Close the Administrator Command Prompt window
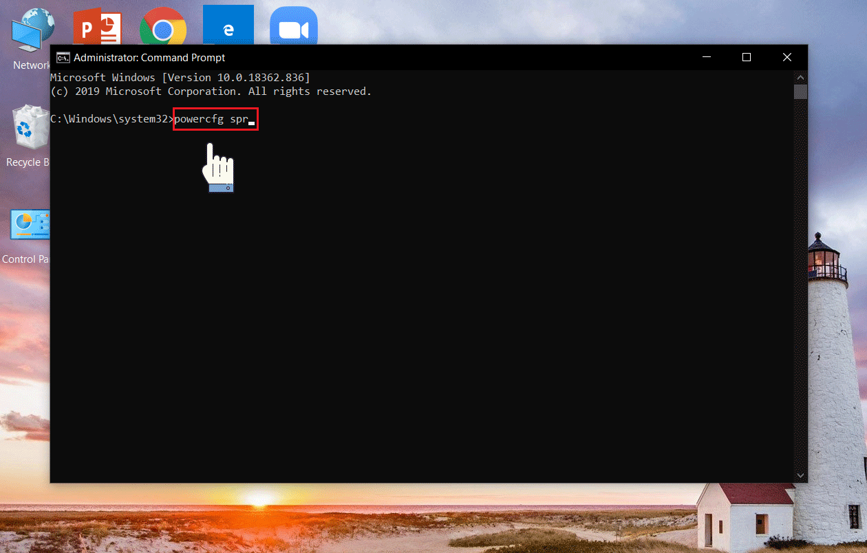This screenshot has height=553, width=867. pos(787,58)
